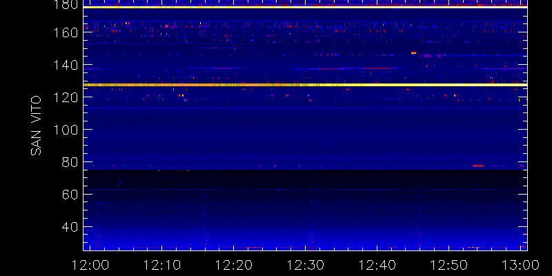Click the yellow emission band just below 130
552x276 pixels.
point(305,85)
